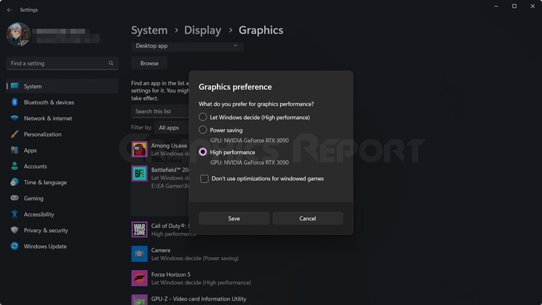This screenshot has height=305, width=542.
Task: Click the Search this list field
Action: [x=160, y=111]
